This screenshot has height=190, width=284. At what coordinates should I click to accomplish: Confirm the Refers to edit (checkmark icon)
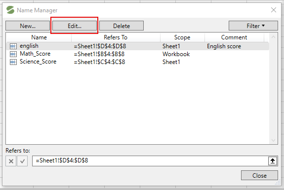22,161
